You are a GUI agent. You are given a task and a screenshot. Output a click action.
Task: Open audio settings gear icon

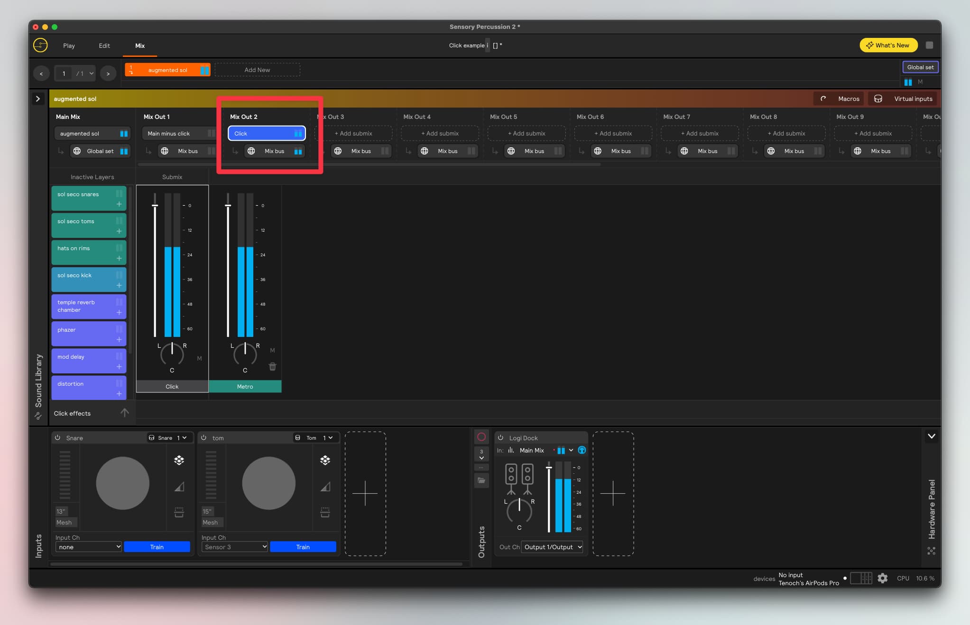[882, 579]
